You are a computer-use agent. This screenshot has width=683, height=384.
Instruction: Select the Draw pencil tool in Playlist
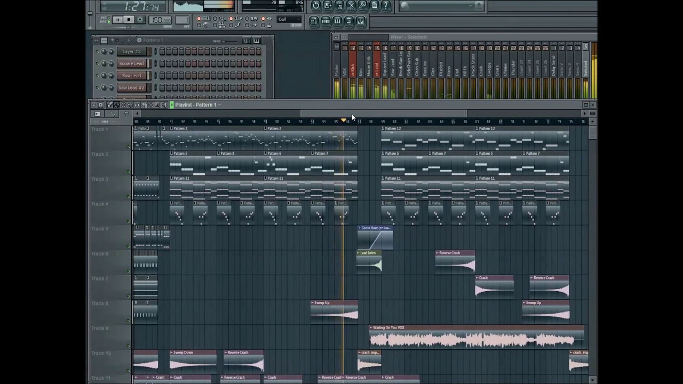tap(110, 105)
